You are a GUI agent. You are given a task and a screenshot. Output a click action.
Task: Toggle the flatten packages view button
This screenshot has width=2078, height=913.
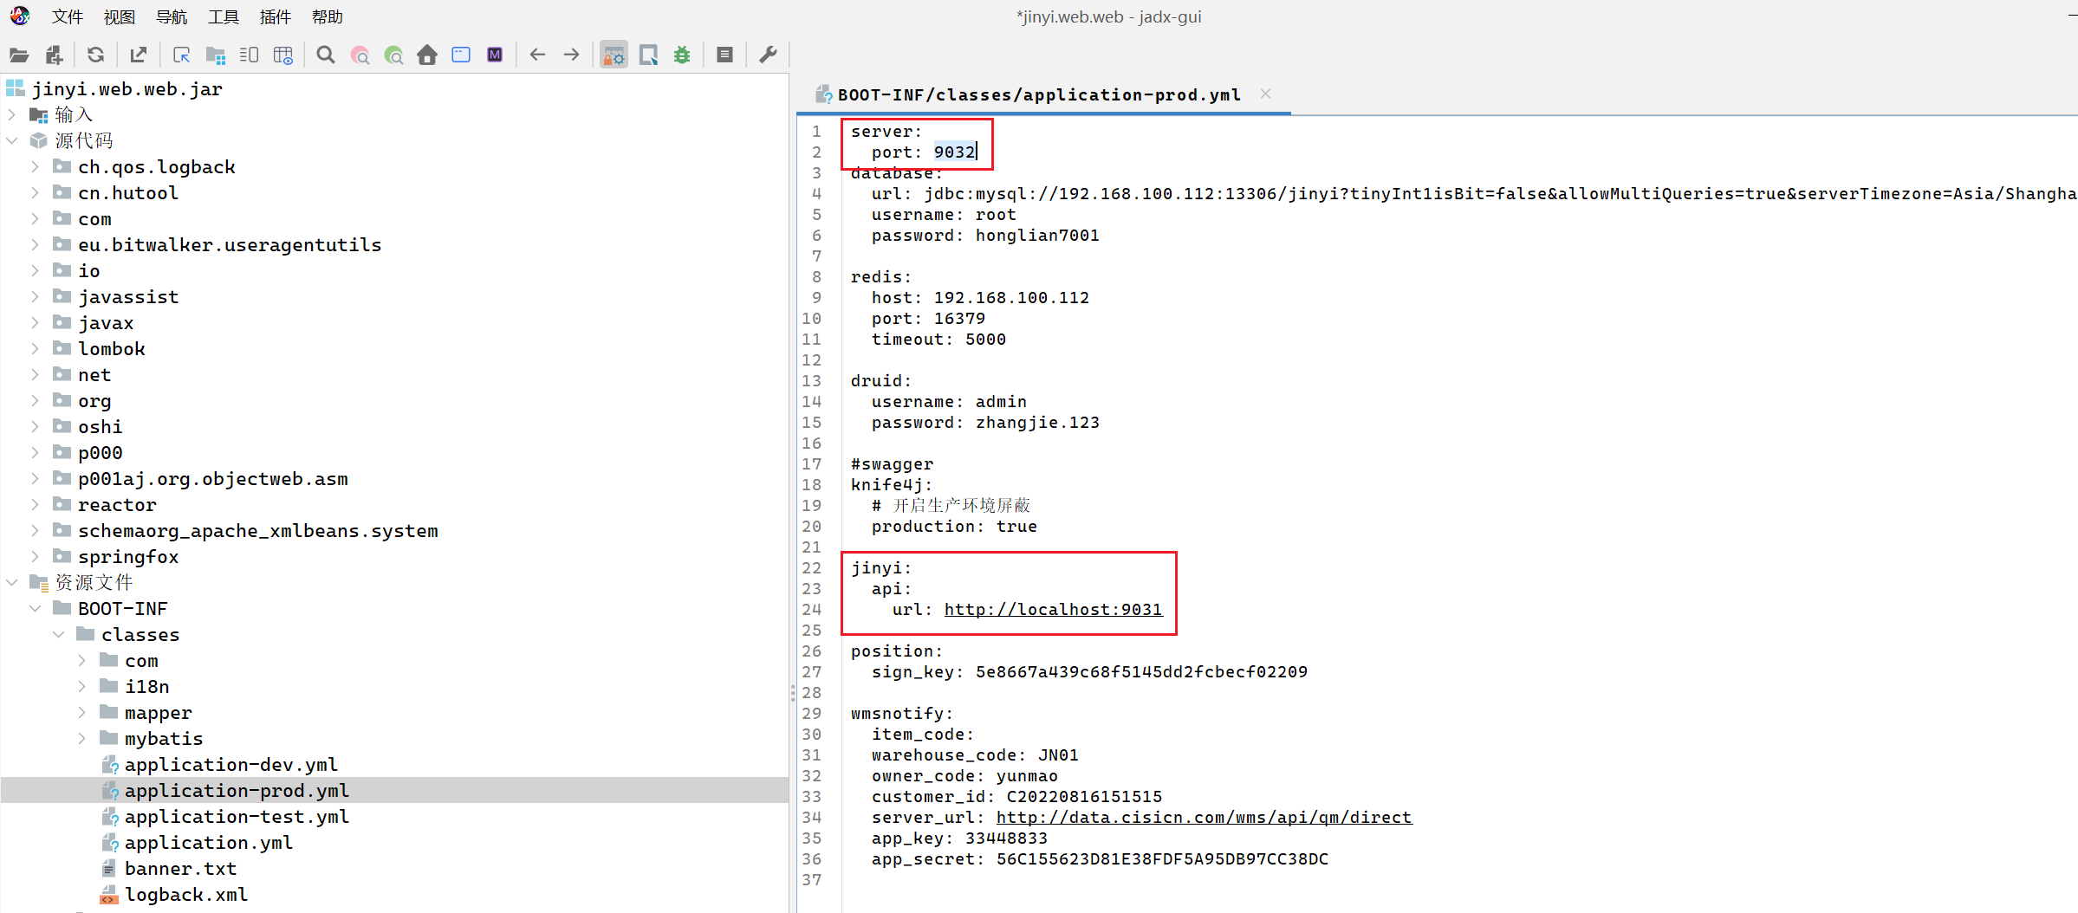click(x=216, y=55)
